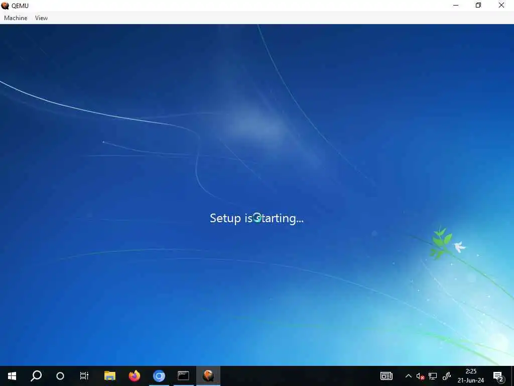The height and width of the screenshot is (386, 514).
Task: Click the 'Setup is starting...' text
Action: 256,218
